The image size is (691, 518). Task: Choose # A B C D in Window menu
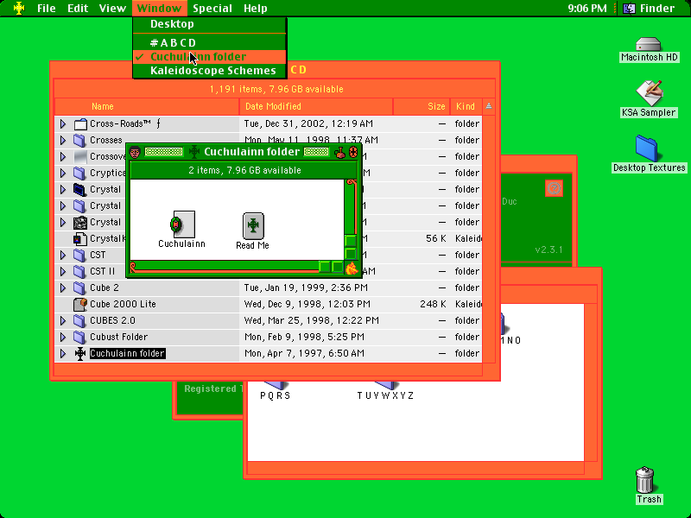(x=209, y=42)
